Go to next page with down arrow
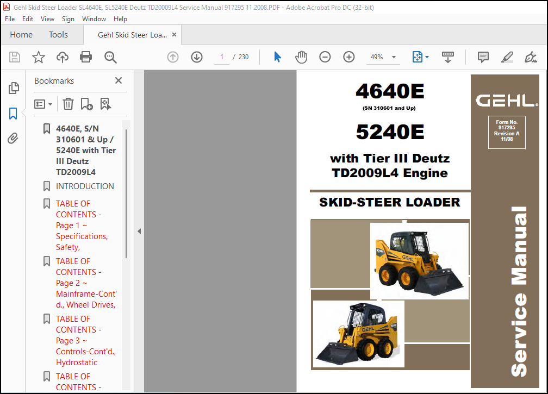 (x=197, y=57)
